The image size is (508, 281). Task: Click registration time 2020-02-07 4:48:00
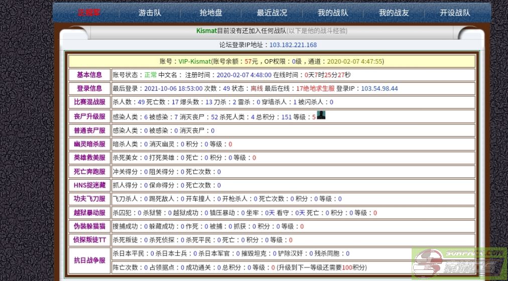click(x=244, y=75)
